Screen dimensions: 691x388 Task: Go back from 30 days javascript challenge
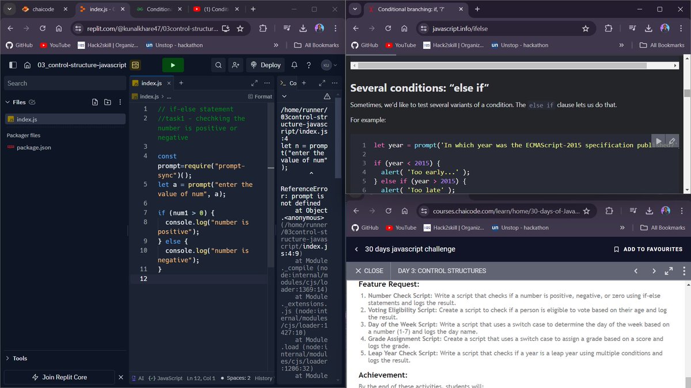pyautogui.click(x=356, y=249)
